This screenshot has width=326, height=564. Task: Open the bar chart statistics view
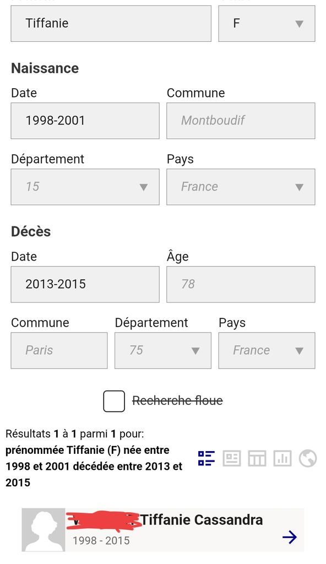click(x=282, y=458)
